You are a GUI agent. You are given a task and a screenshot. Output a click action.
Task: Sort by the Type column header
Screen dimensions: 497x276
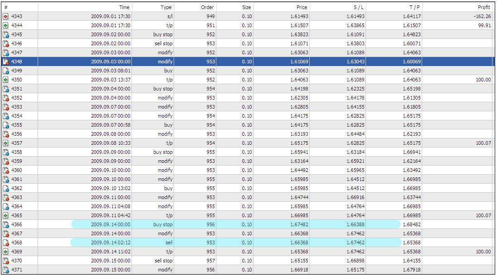pyautogui.click(x=153, y=7)
